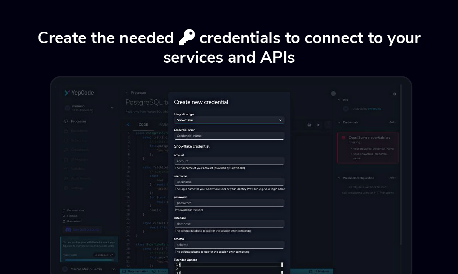This screenshot has width=458, height=274.
Task: Switch to the CODE tab
Action: [x=143, y=125]
